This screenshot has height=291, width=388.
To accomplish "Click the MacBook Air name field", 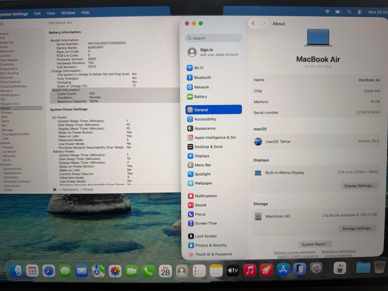I will [x=317, y=80].
